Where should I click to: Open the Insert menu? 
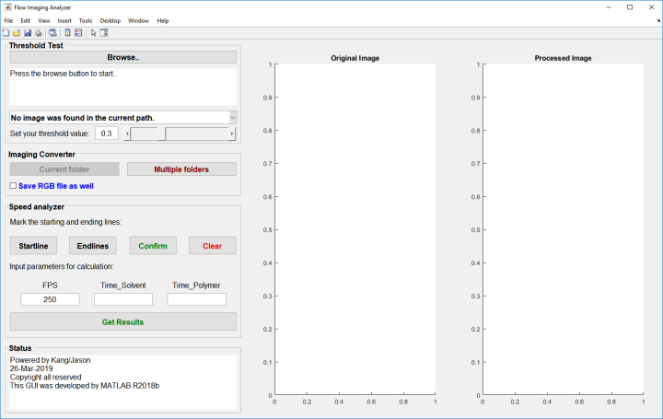click(64, 20)
